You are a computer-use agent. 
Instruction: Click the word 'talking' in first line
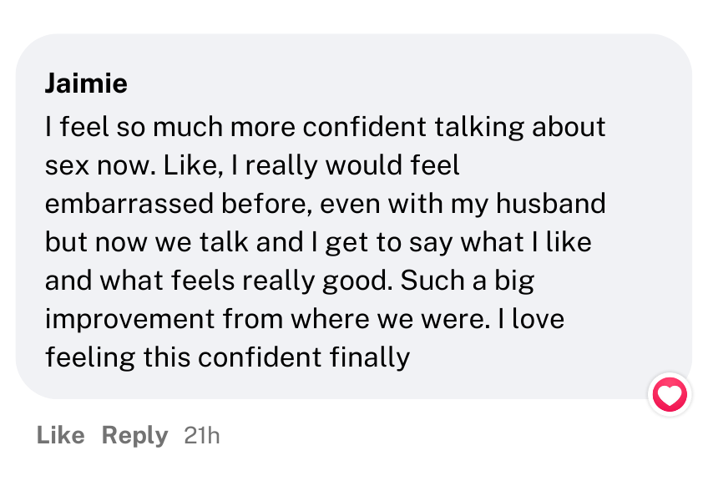click(479, 127)
